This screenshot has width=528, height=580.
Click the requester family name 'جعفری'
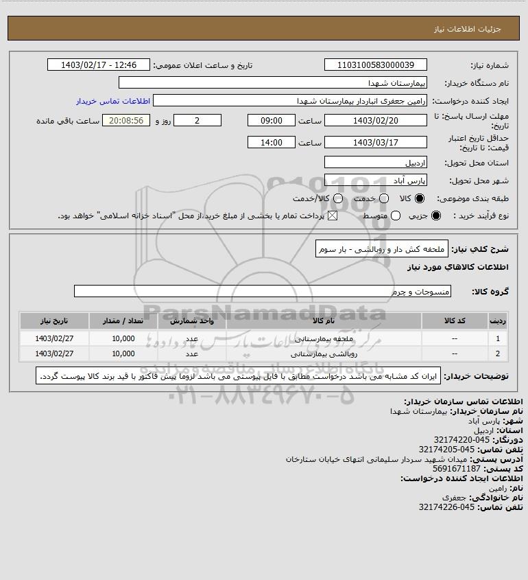455,498
